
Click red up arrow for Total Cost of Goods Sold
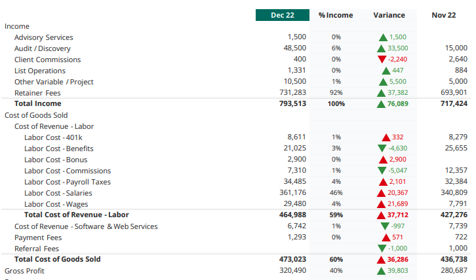click(381, 260)
